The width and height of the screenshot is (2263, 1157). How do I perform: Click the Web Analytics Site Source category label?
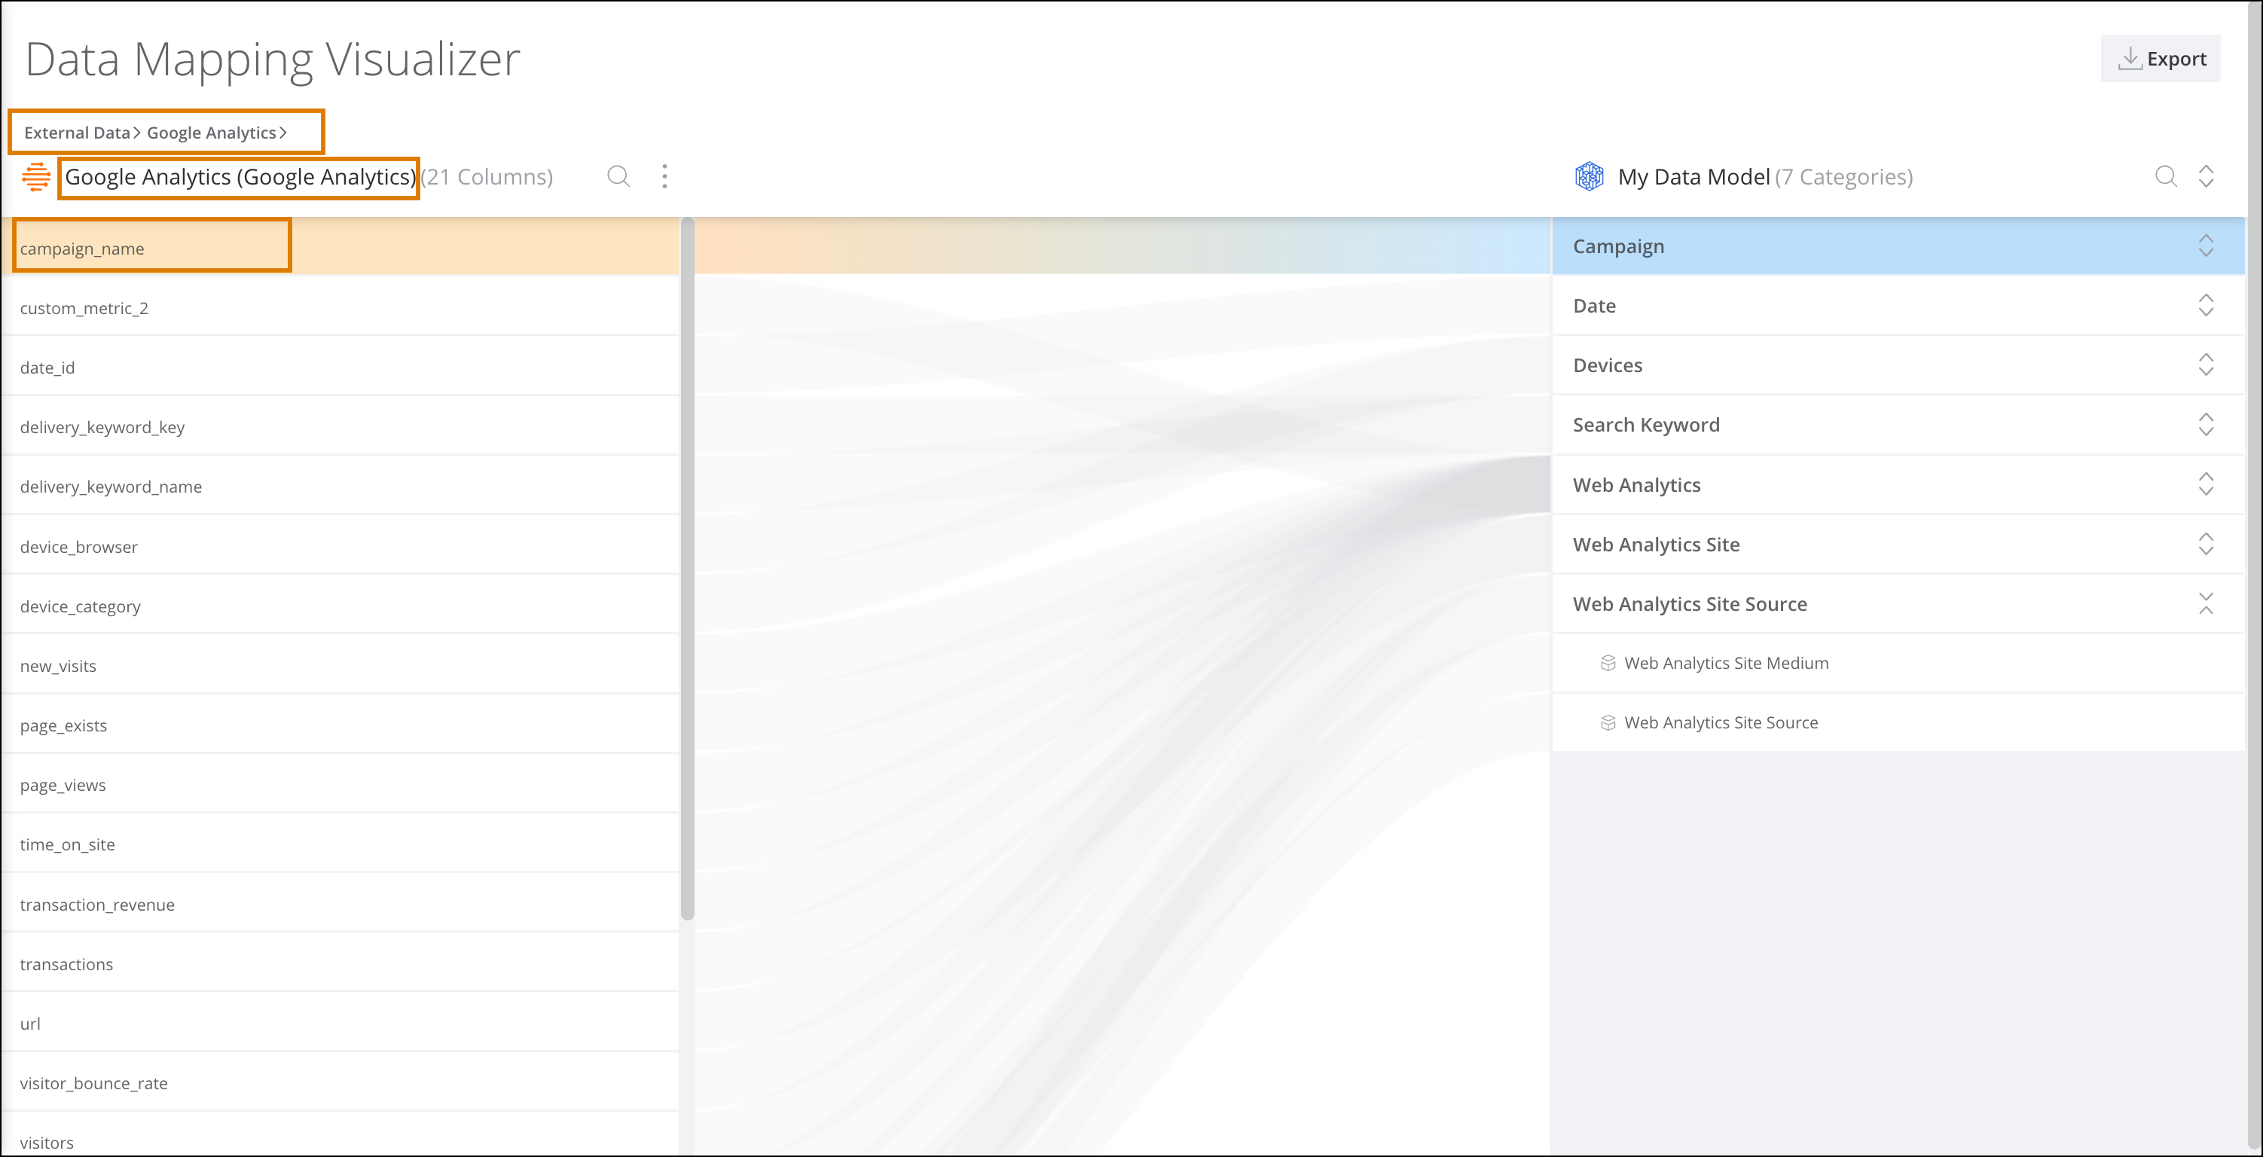coord(1690,604)
